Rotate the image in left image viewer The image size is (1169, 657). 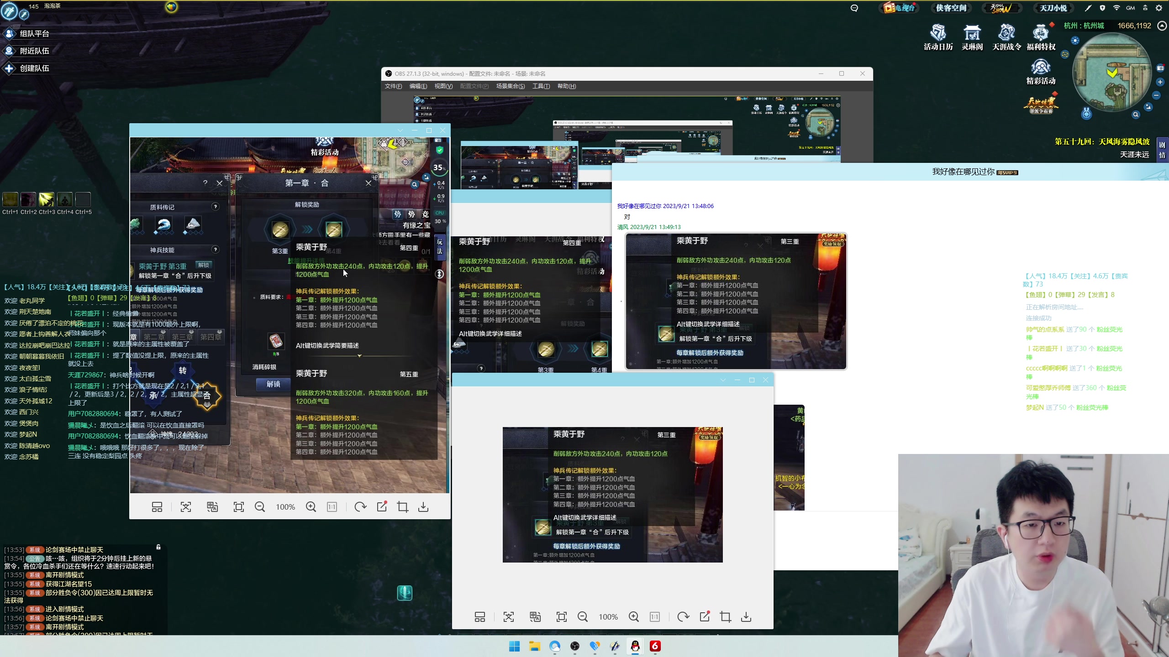pyautogui.click(x=360, y=507)
